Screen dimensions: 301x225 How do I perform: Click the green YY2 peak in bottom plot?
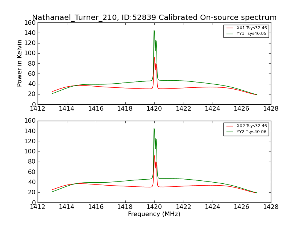[154, 129]
